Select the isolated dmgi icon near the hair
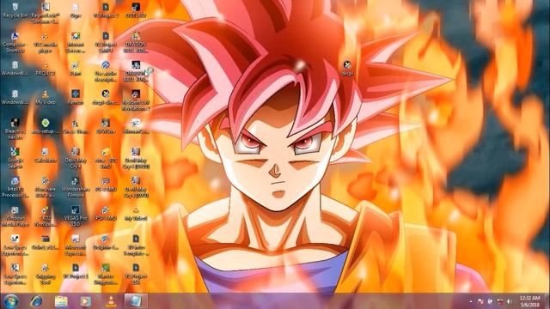The image size is (550, 309). click(x=347, y=68)
